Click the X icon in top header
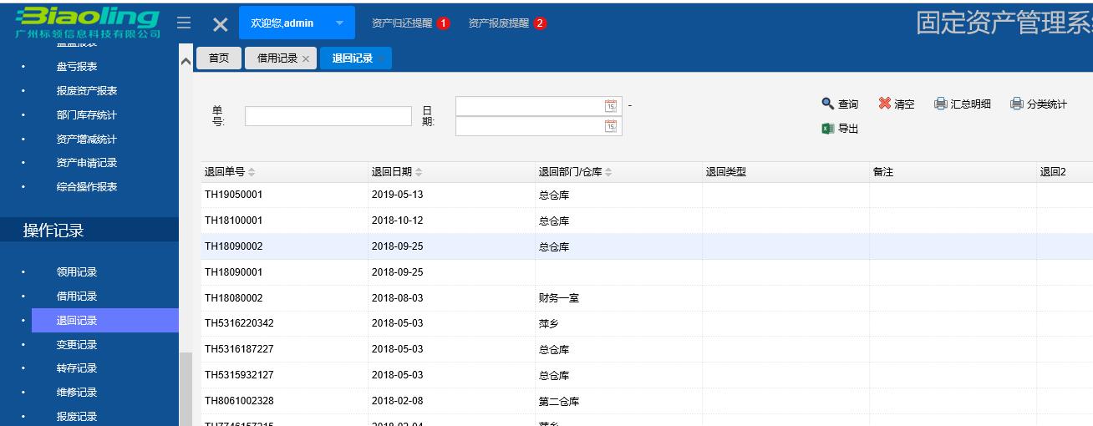Viewport: 1093px width, 426px height. coord(220,24)
